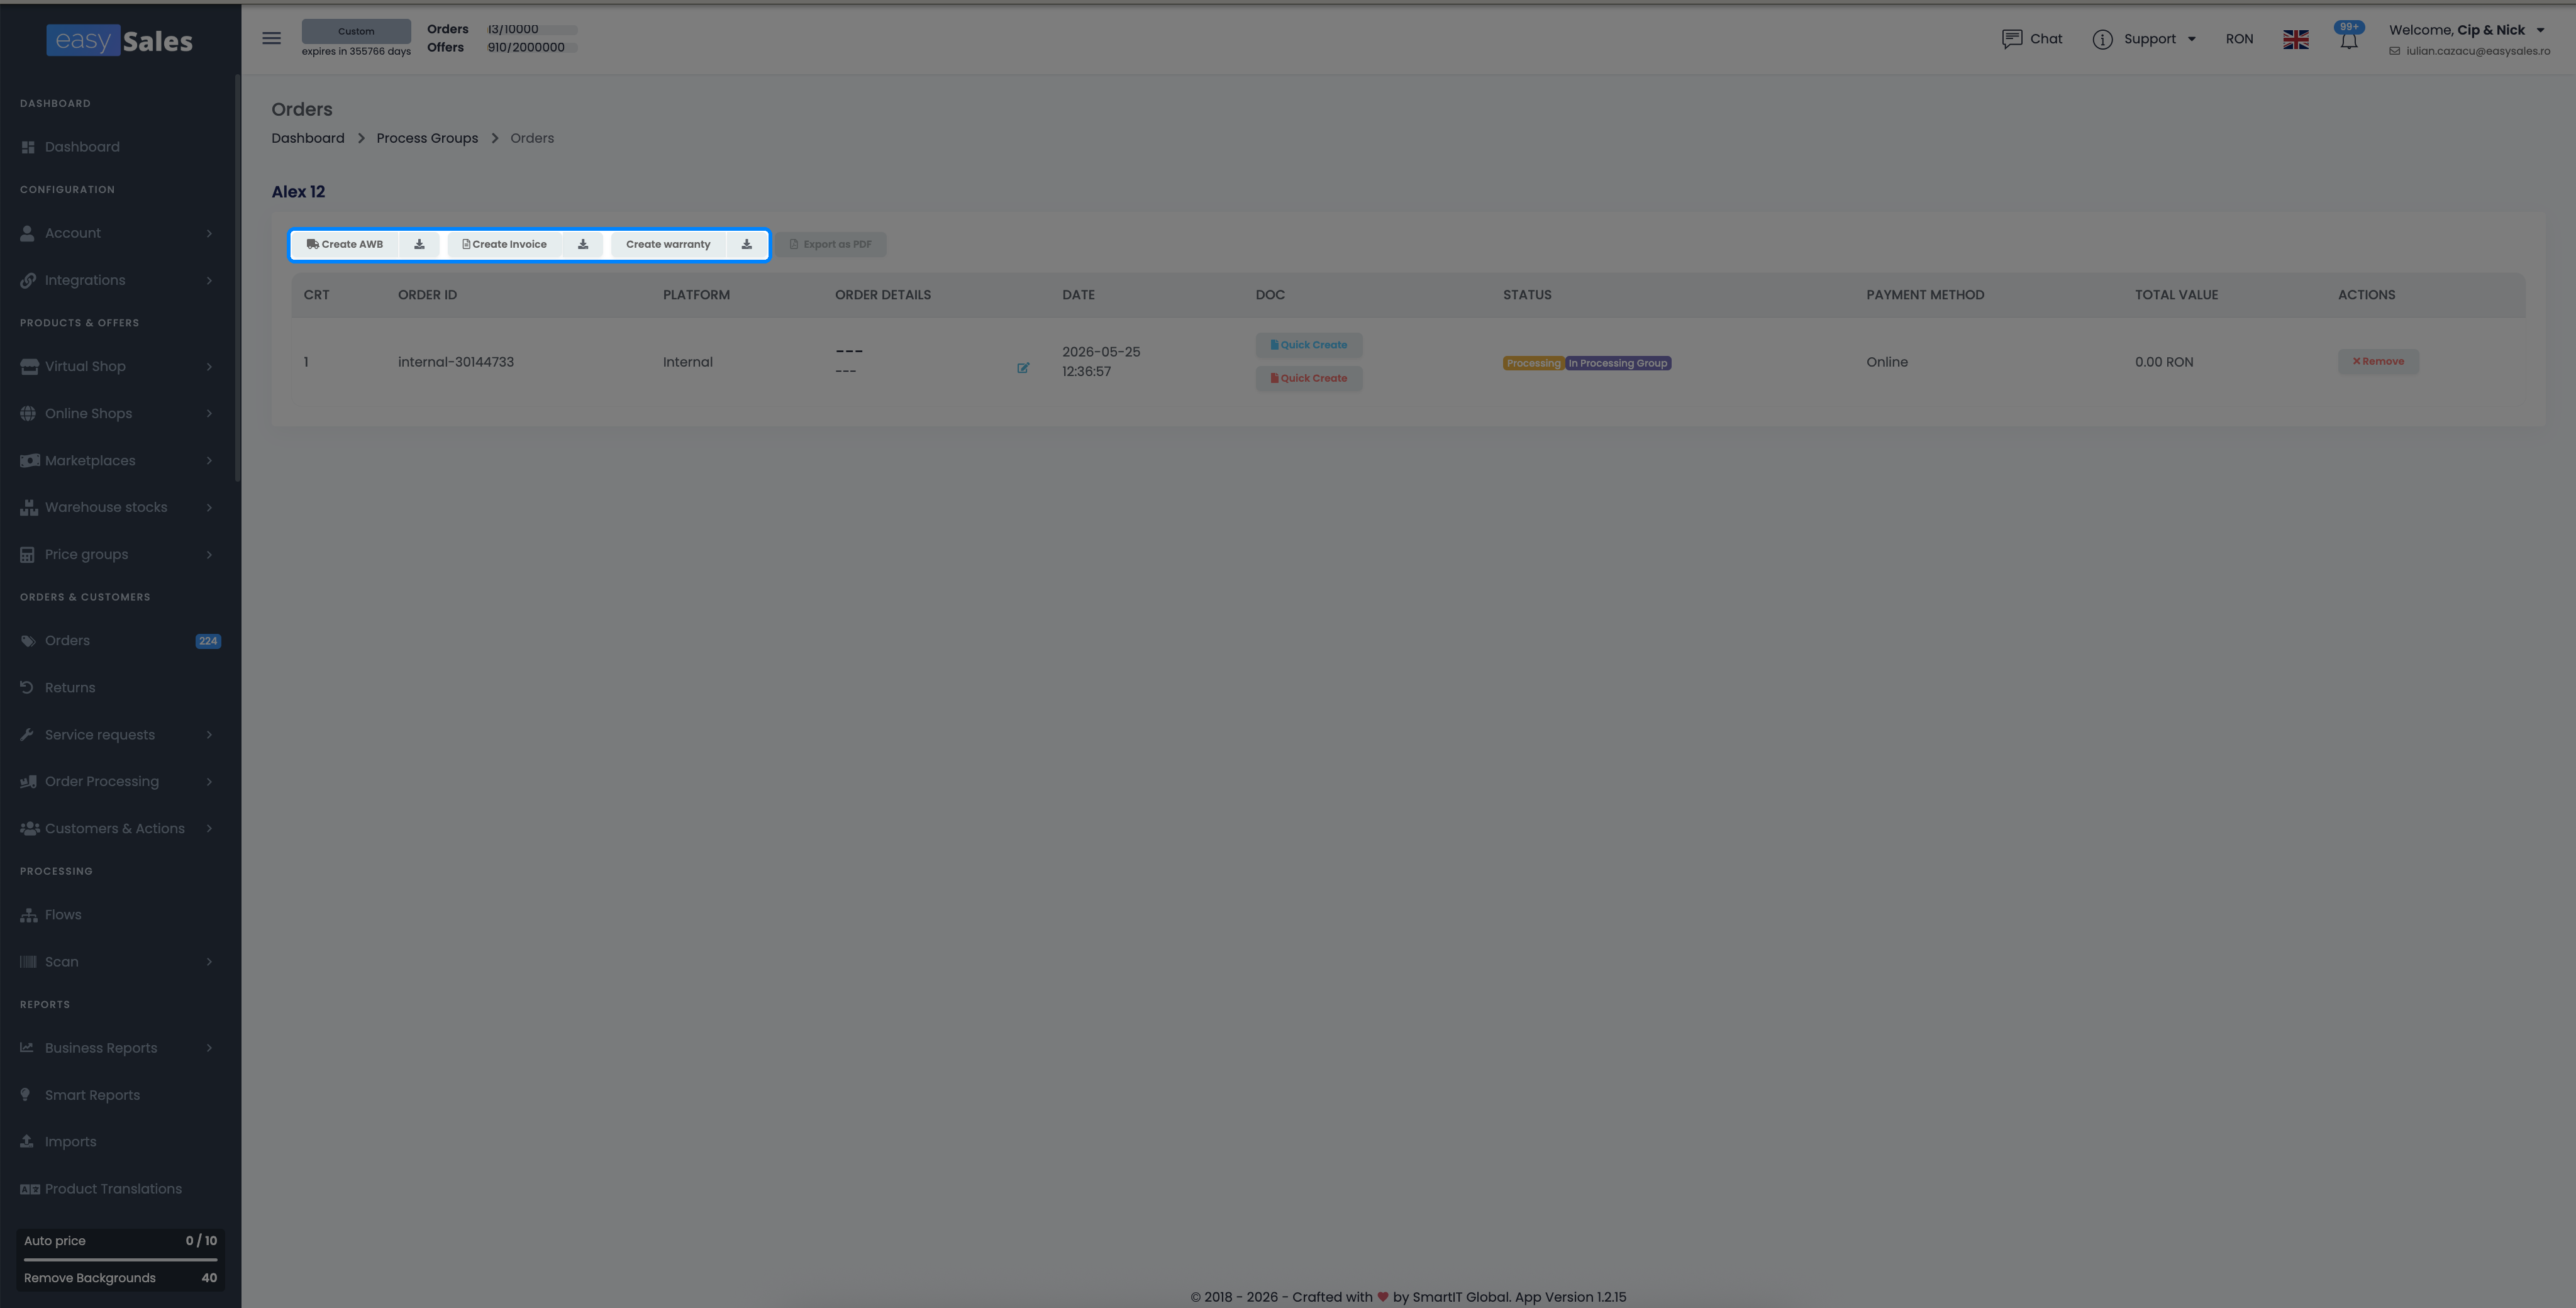Click the ORDER ID column header

[x=427, y=295]
